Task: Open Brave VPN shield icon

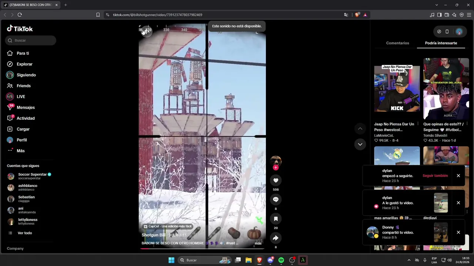Action: pyautogui.click(x=461, y=15)
